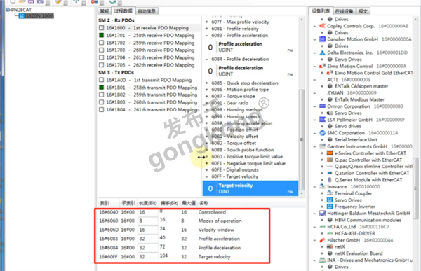Click the SMC Corporation vendor icon
The image size is (421, 271).
(x=322, y=133)
